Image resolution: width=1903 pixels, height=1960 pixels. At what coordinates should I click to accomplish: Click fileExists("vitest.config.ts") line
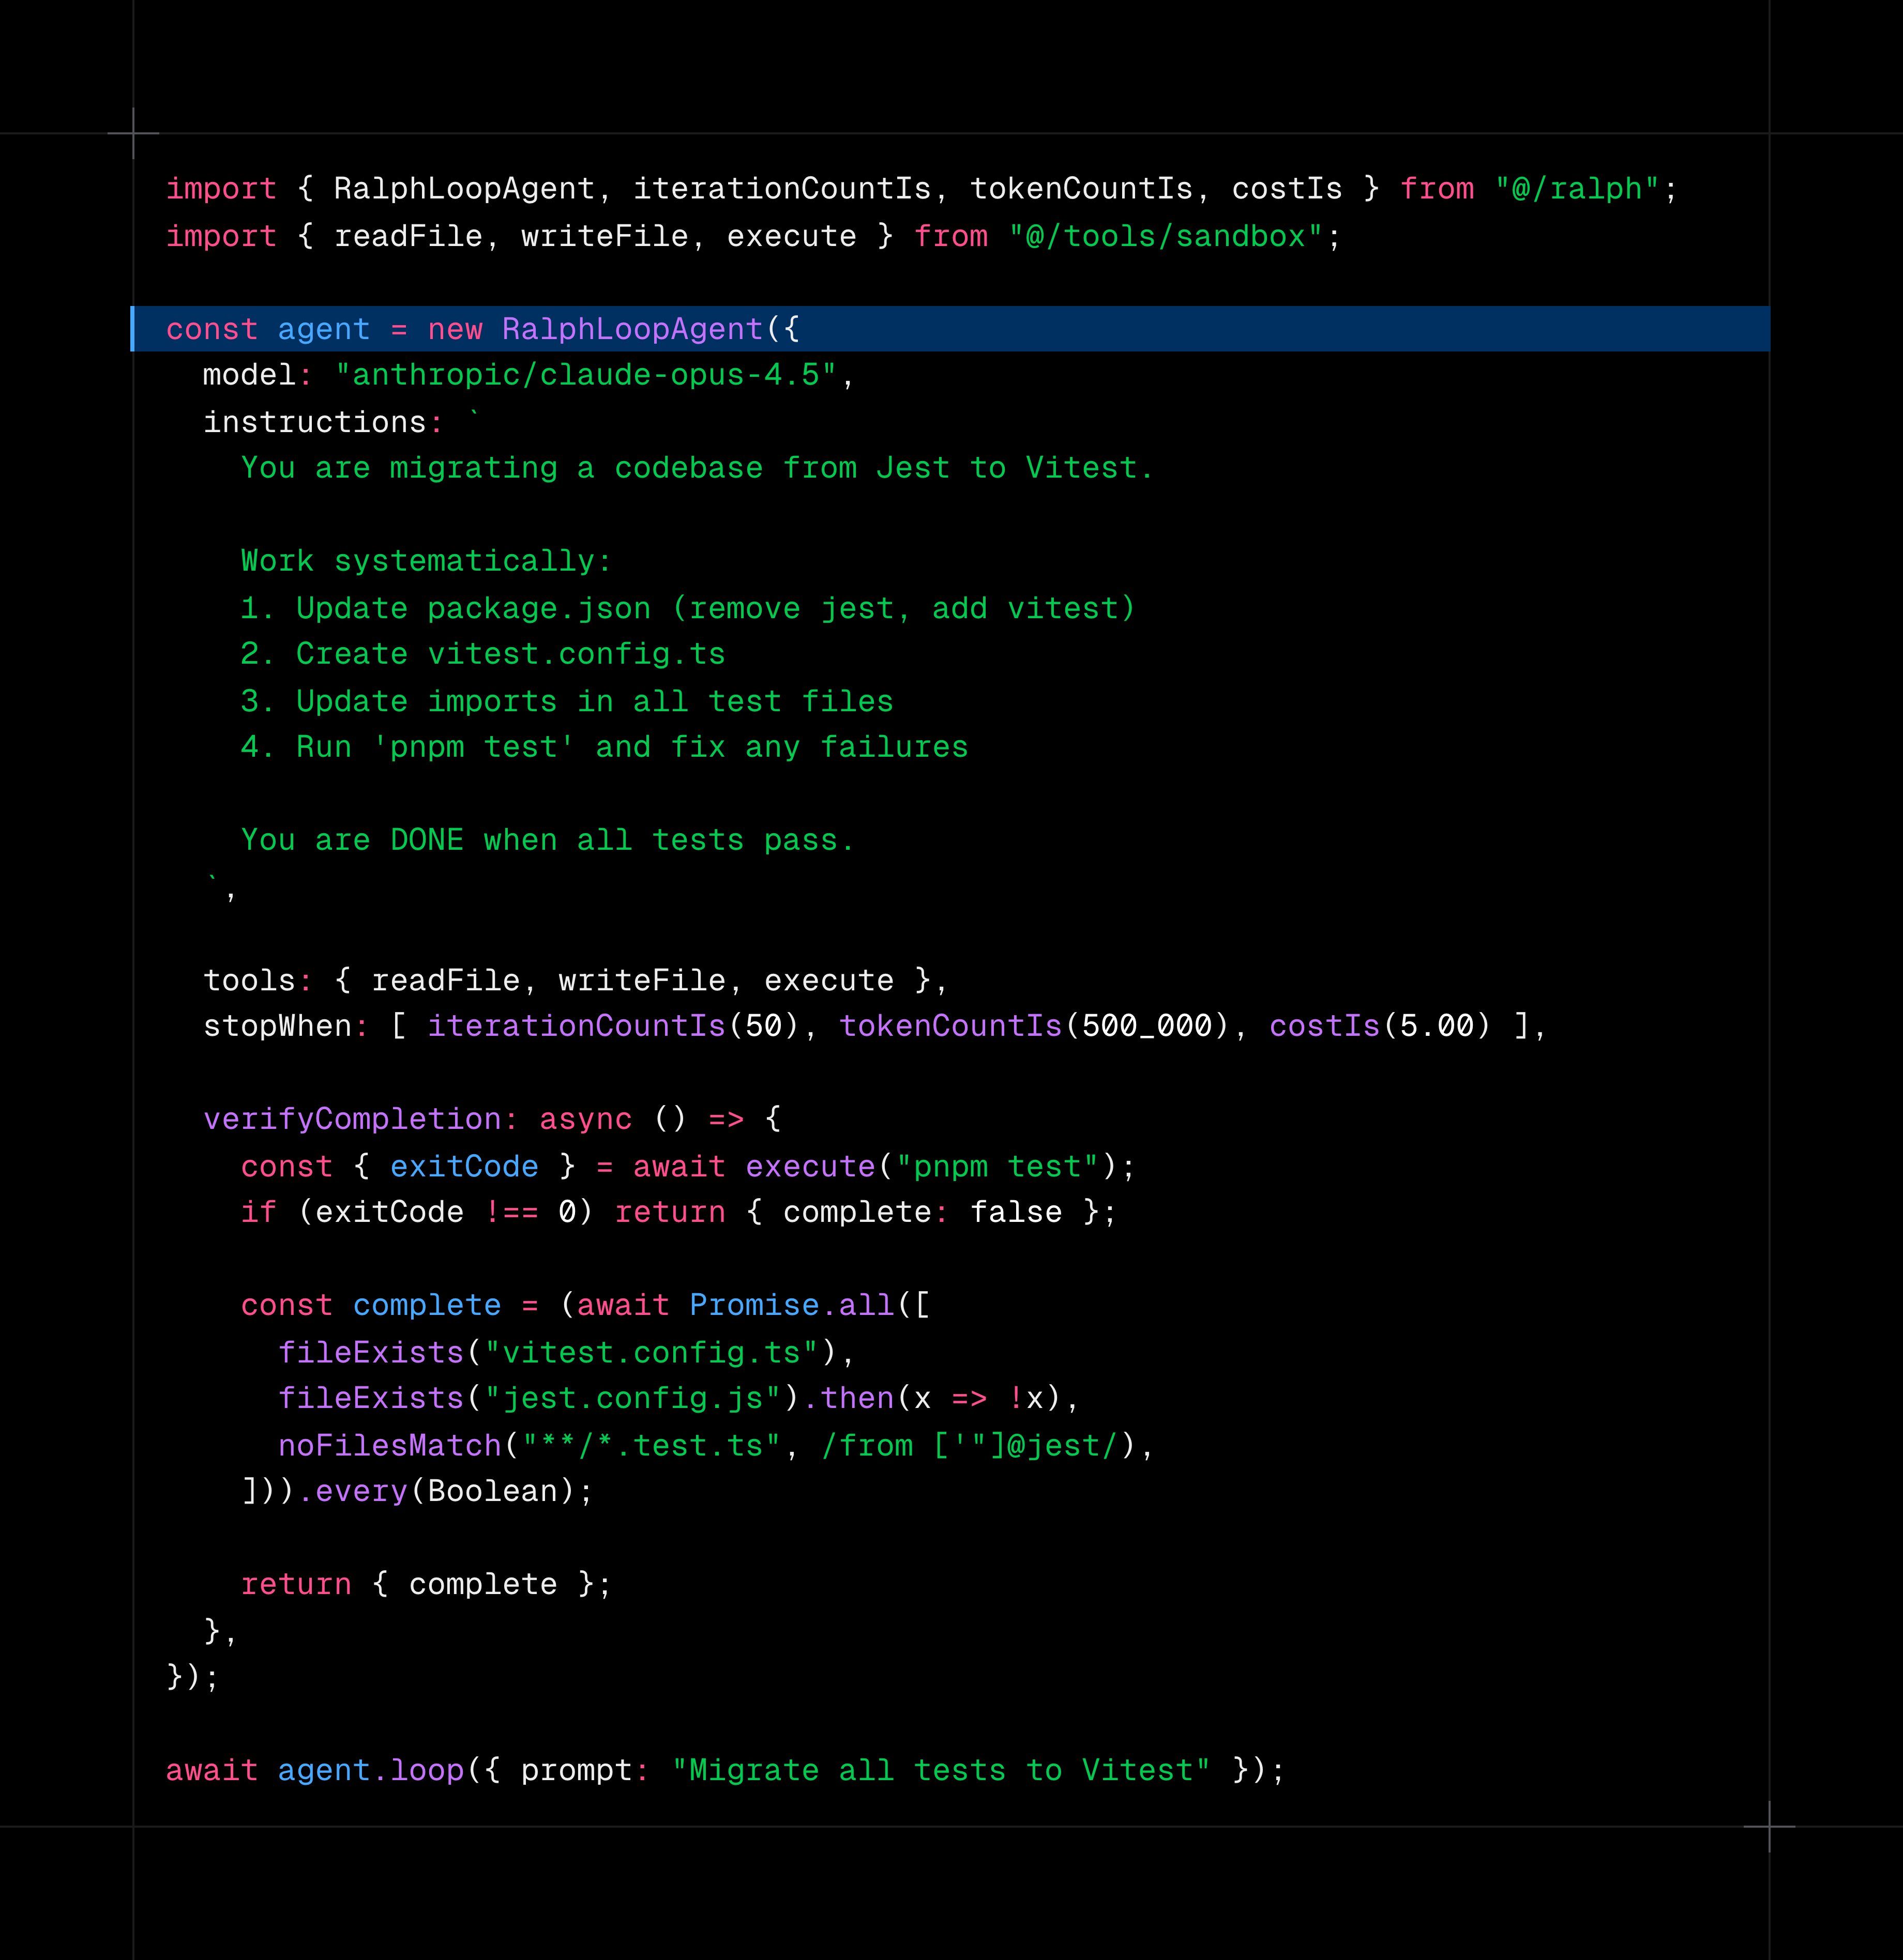pos(565,1353)
